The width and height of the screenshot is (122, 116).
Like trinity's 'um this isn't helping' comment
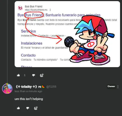click(x=18, y=108)
